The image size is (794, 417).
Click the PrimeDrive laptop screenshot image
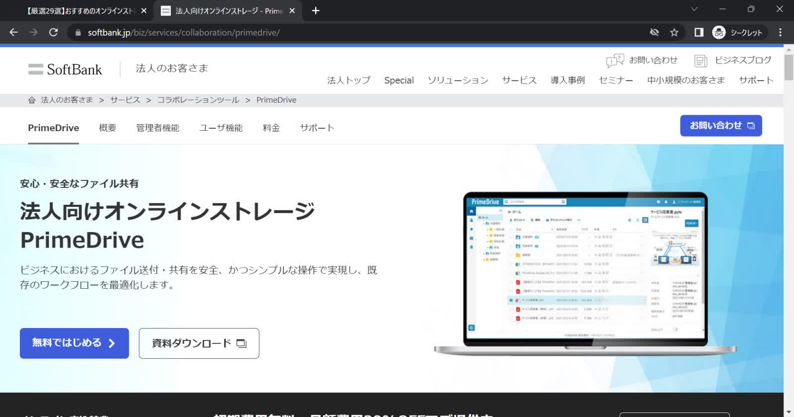585,273
